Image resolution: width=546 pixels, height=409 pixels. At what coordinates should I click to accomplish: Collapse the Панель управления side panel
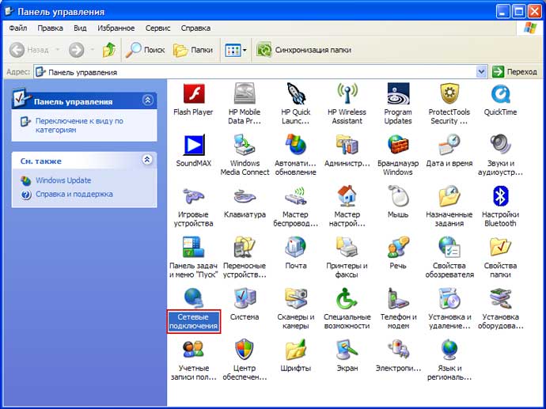[x=148, y=100]
